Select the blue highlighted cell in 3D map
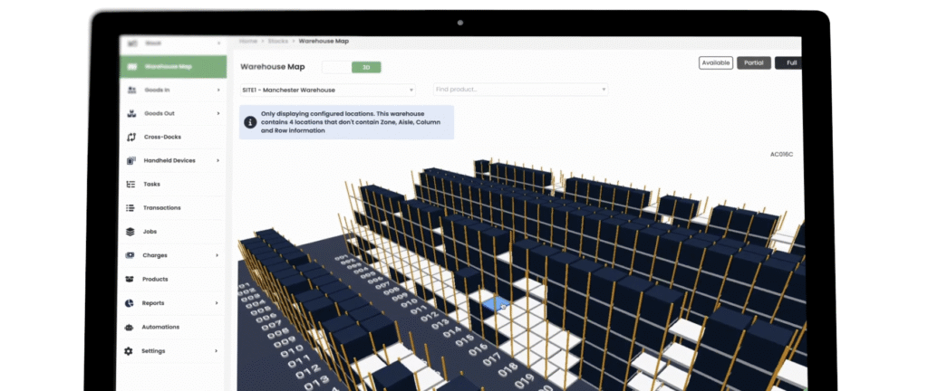 [495, 303]
